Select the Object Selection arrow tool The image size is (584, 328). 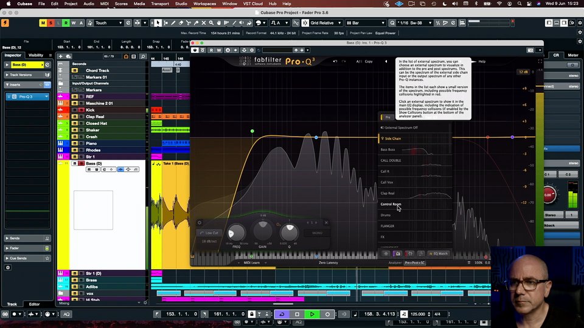coord(158,23)
